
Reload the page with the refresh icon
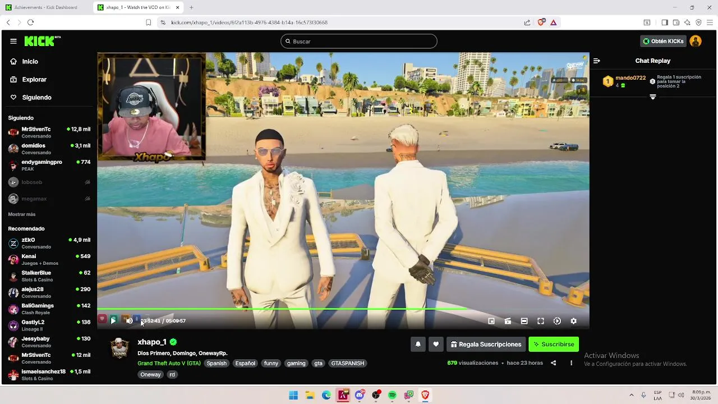tap(30, 22)
